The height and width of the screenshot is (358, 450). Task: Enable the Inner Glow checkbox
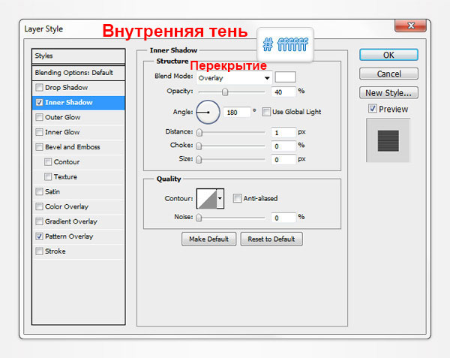tap(39, 132)
